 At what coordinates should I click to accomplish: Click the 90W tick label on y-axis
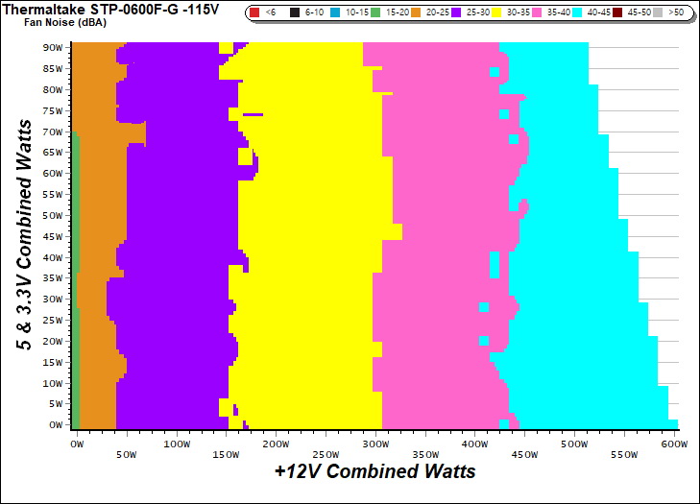53,47
